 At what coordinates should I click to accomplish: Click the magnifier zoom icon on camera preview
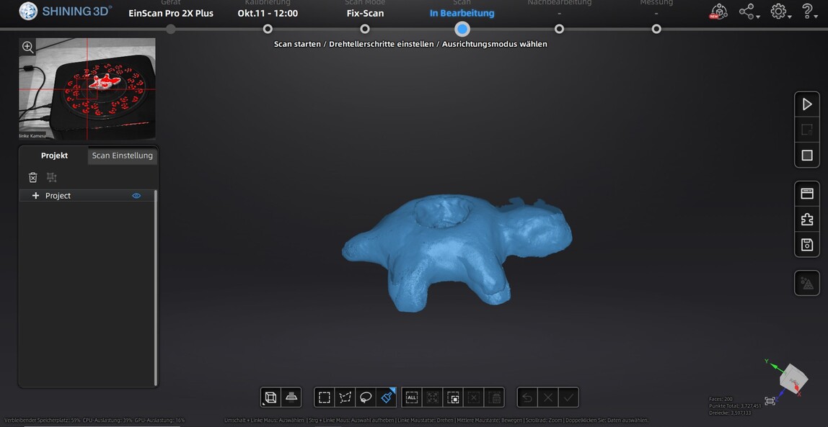(x=28, y=48)
